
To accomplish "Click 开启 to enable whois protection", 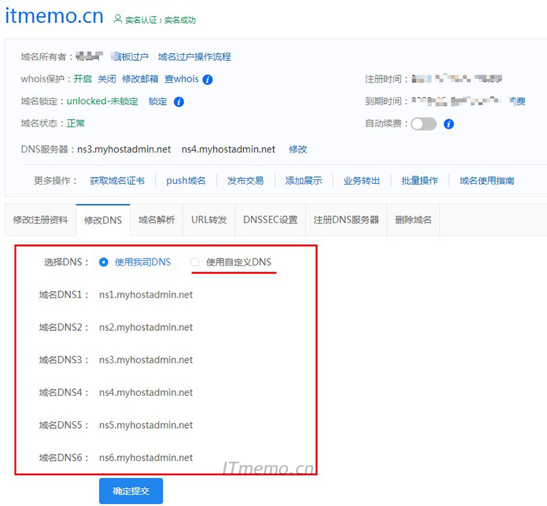I will click(82, 79).
